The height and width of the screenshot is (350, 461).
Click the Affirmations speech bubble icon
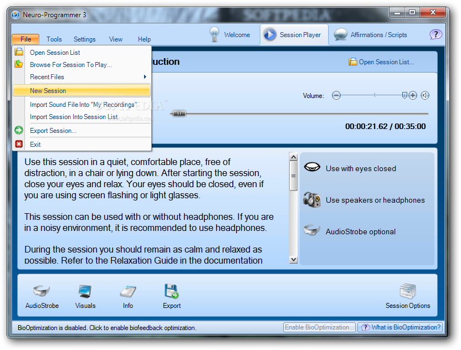[x=340, y=34]
